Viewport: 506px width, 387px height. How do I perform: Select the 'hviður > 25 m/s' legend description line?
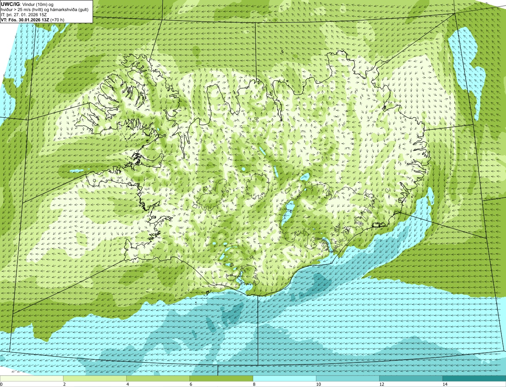pyautogui.click(x=44, y=9)
